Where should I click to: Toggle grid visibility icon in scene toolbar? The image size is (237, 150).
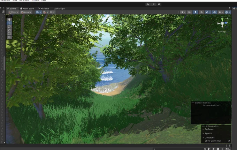38,12
